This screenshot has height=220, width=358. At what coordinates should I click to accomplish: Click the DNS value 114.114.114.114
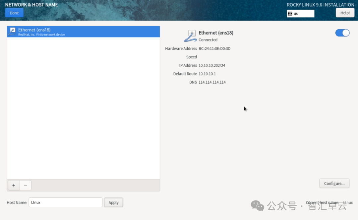pos(212,82)
